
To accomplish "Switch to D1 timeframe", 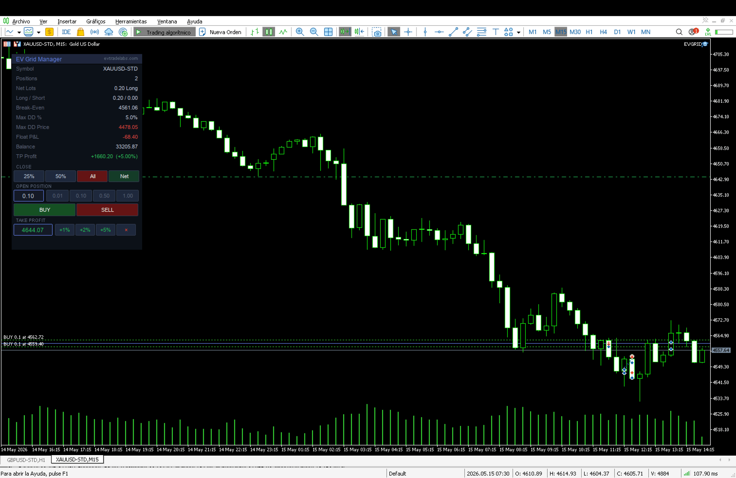I will click(x=617, y=32).
